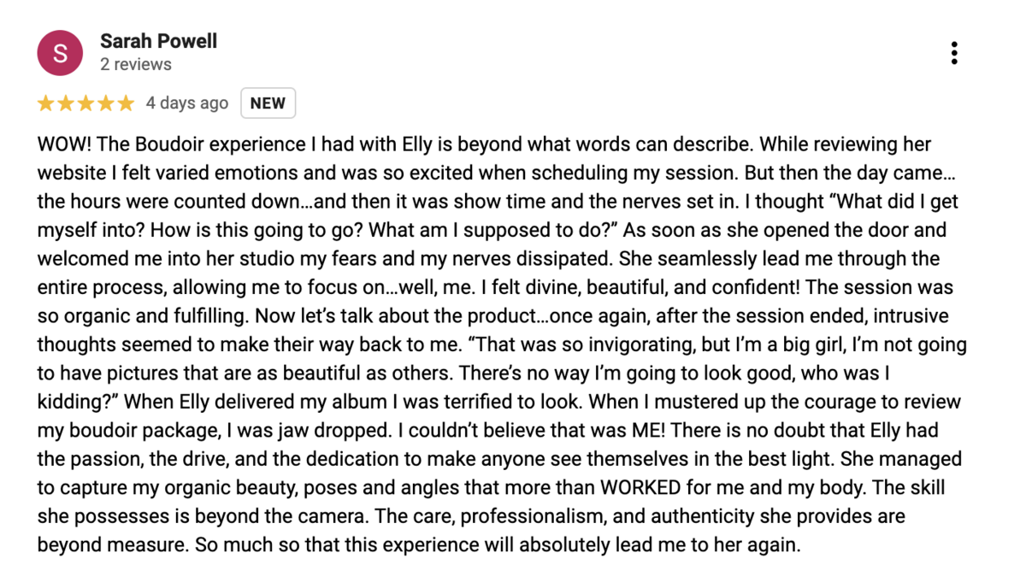Select the word "Boudoir" in first line

coord(151,144)
